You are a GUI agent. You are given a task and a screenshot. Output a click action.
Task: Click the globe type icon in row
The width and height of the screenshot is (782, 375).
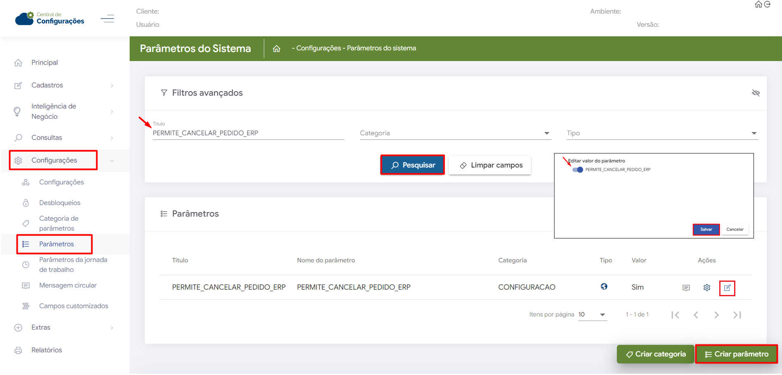(x=604, y=287)
